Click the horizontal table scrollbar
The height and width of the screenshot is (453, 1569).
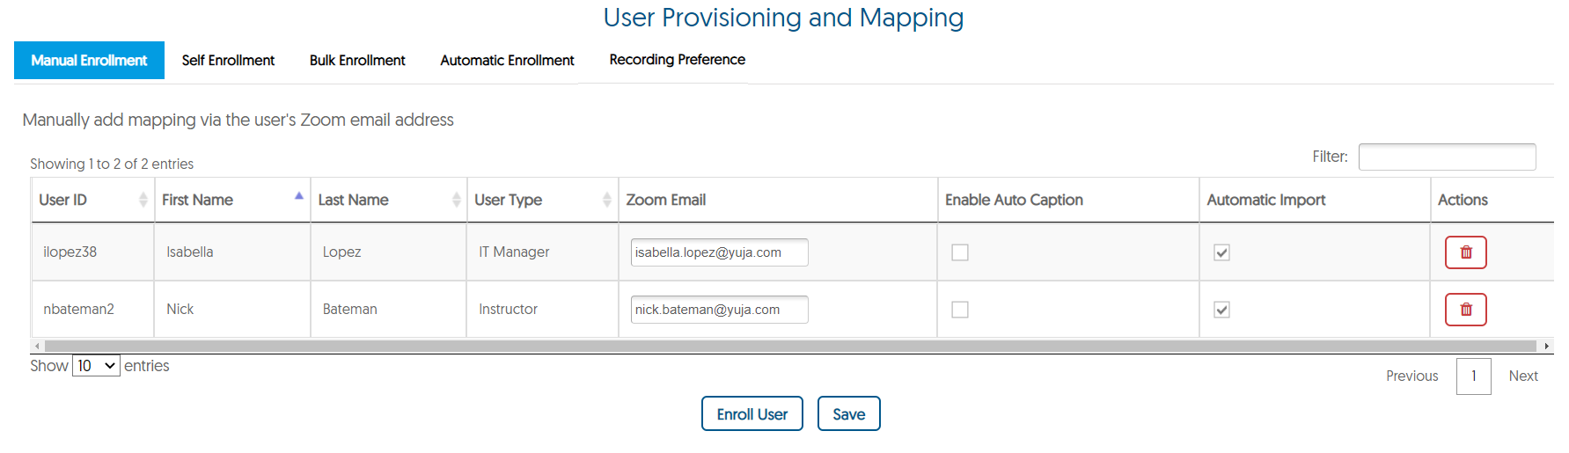point(790,347)
